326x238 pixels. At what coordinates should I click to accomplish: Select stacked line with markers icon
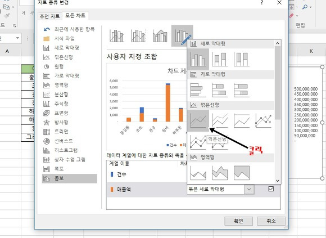click(198, 142)
